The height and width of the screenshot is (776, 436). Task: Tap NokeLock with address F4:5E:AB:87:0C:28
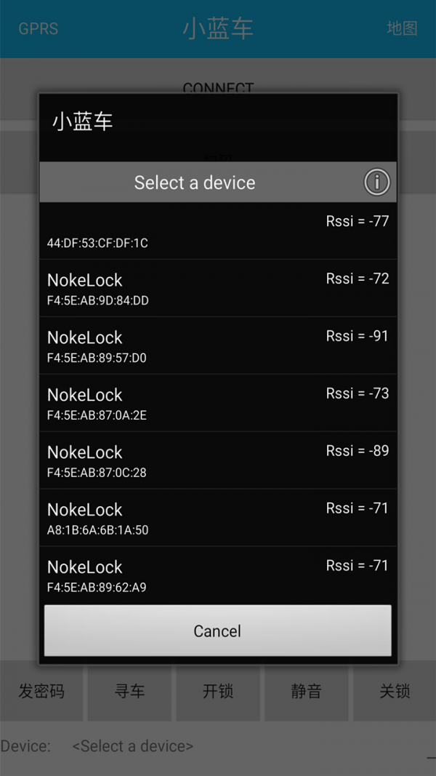(x=218, y=461)
